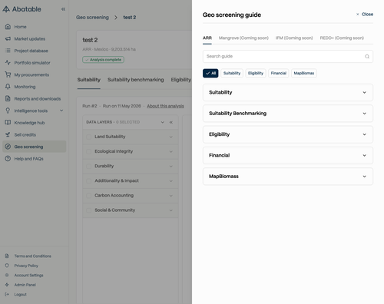The width and height of the screenshot is (384, 304).
Task: Expand Durability layer chevron
Action: [171, 167]
